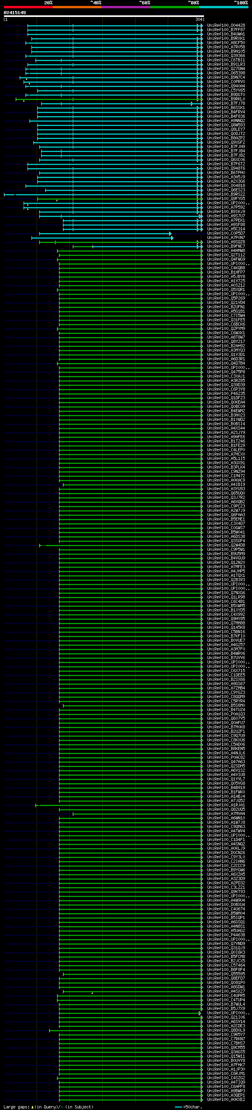Select hit label UniRef100_C7I5W4

click(226, 316)
